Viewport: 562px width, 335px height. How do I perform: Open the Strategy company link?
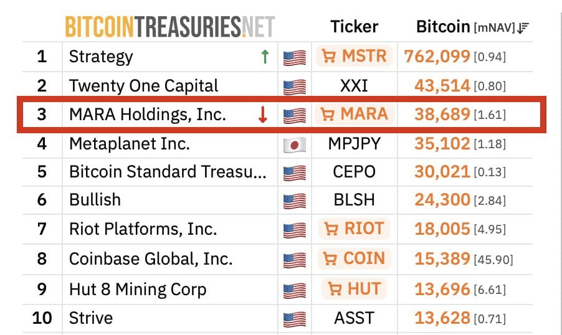coord(101,57)
